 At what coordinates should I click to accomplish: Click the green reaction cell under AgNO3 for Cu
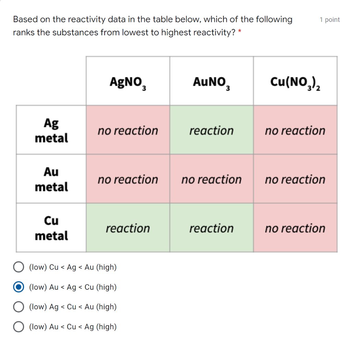click(x=128, y=228)
